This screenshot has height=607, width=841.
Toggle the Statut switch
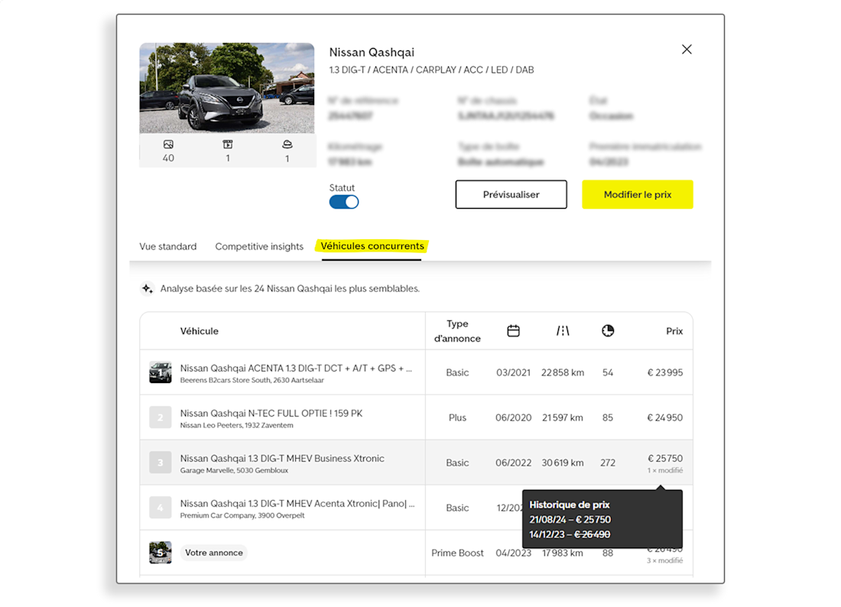[344, 202]
